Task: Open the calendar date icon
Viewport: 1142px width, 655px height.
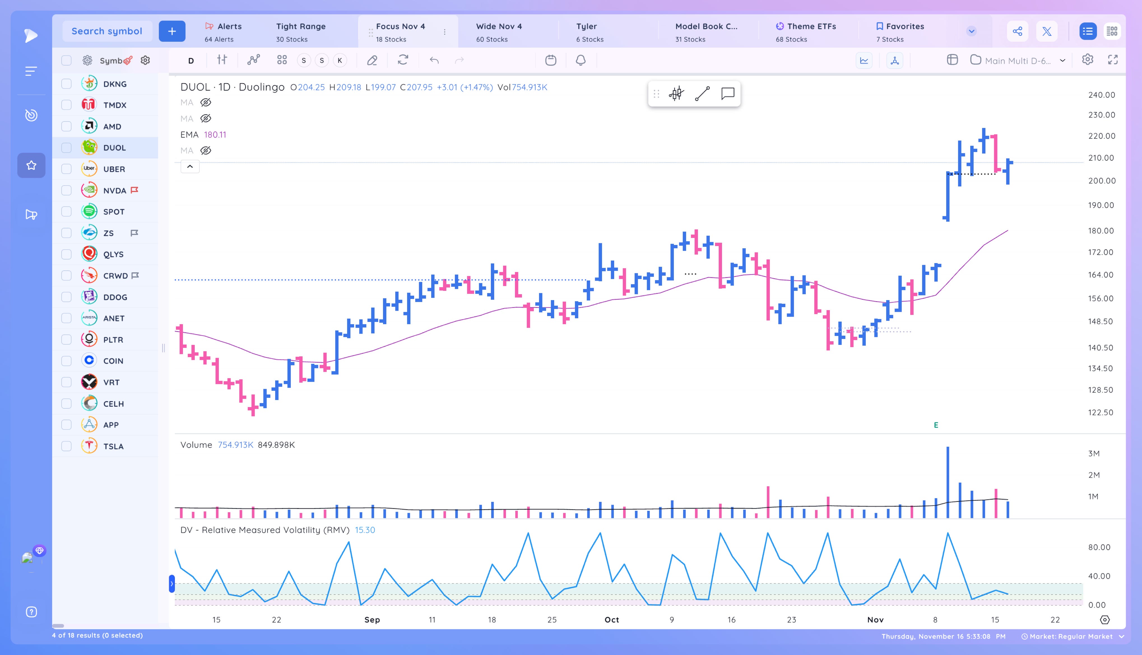Action: pyautogui.click(x=551, y=60)
